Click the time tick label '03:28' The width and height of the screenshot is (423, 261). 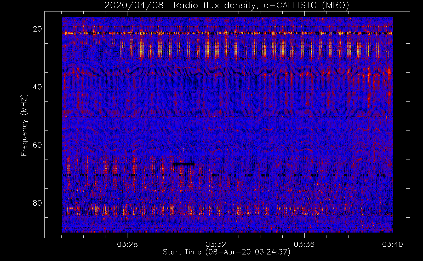pos(128,245)
